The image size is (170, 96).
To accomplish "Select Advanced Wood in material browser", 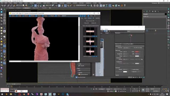I will pos(84,75).
